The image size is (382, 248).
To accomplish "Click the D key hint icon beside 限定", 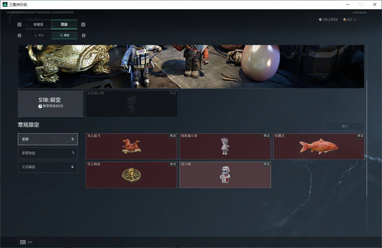I will pyautogui.click(x=83, y=35).
